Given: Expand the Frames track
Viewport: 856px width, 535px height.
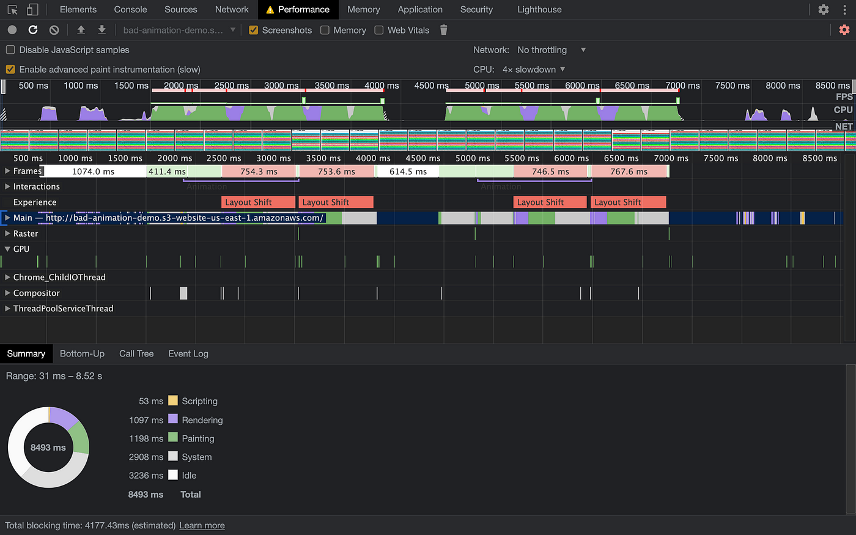Looking at the screenshot, I should point(7,171).
